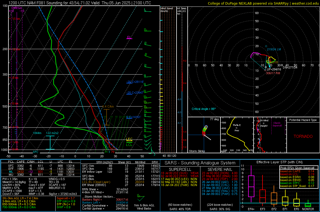Click the Wind Speed (knots) panel header

pyautogui.click(x=167, y=9)
